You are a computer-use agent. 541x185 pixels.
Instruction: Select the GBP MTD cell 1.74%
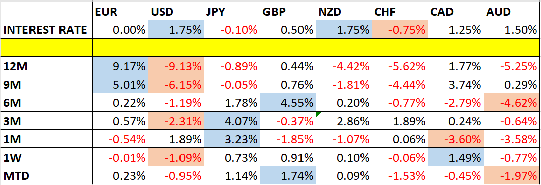coord(288,176)
